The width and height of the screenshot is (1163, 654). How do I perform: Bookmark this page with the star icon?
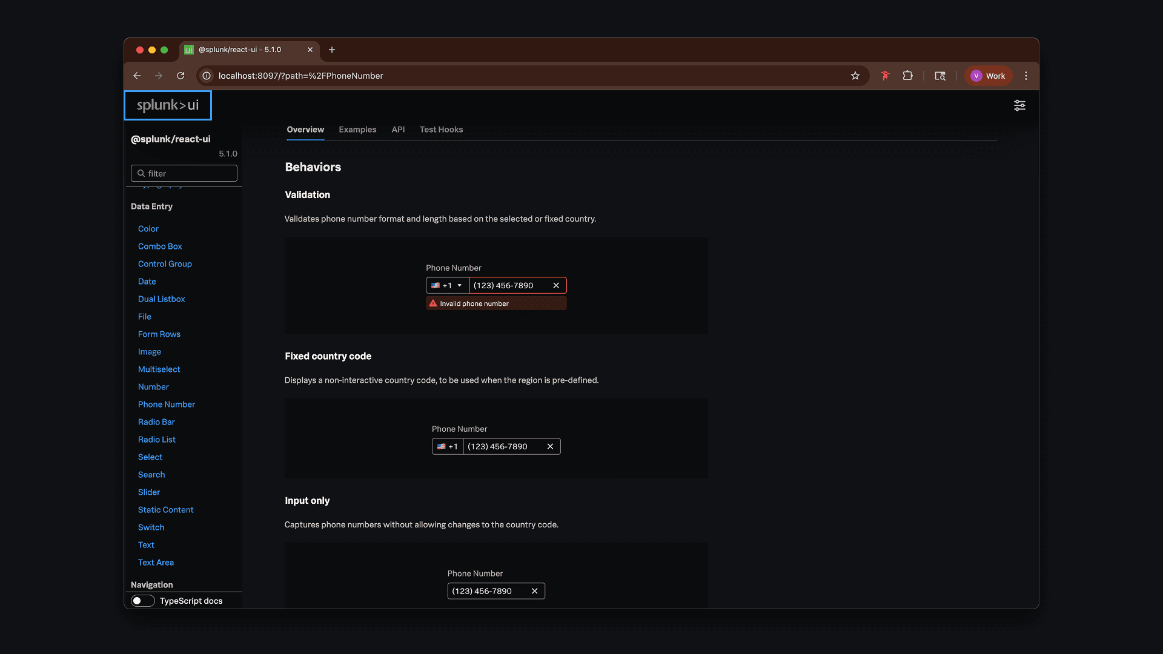pos(855,76)
